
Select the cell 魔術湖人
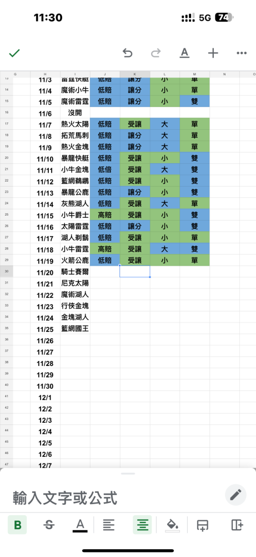75,295
